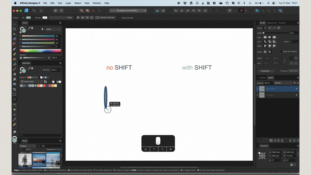Open the Colour panel options menu
Image resolution: width=311 pixels, height=175 pixels.
click(x=60, y=23)
